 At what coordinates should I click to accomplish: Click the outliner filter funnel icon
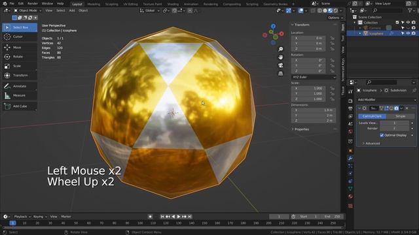[x=410, y=10]
